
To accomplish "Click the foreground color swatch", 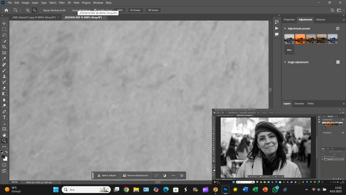I will [x=3, y=157].
